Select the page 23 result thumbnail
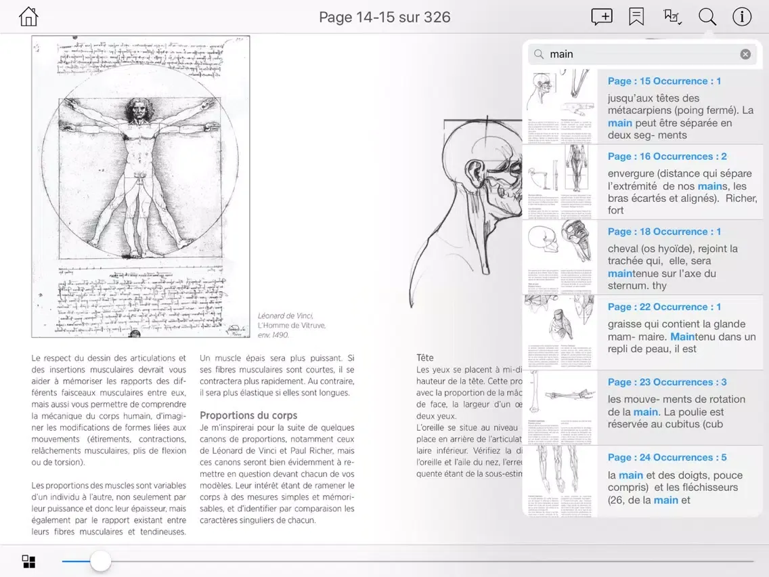The height and width of the screenshot is (577, 769). [560, 408]
